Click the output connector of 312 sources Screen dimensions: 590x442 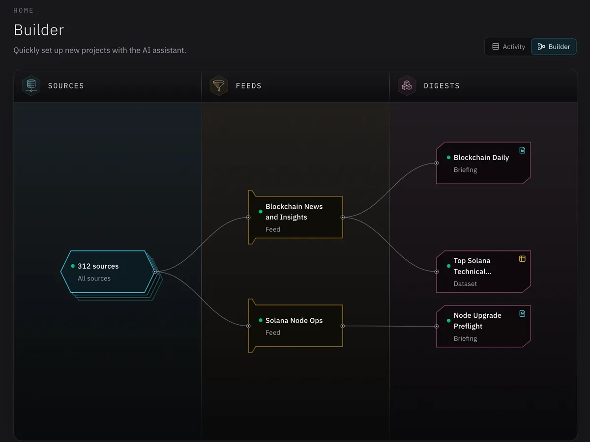point(155,272)
